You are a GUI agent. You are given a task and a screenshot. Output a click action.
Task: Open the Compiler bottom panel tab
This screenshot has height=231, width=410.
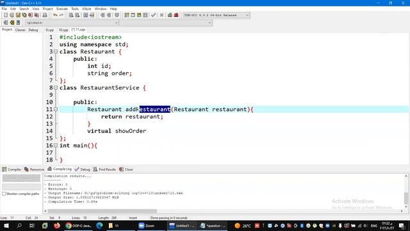(12, 169)
